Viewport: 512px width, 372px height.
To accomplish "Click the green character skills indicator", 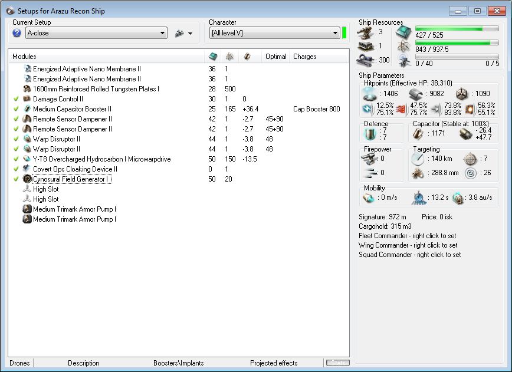I will (344, 33).
